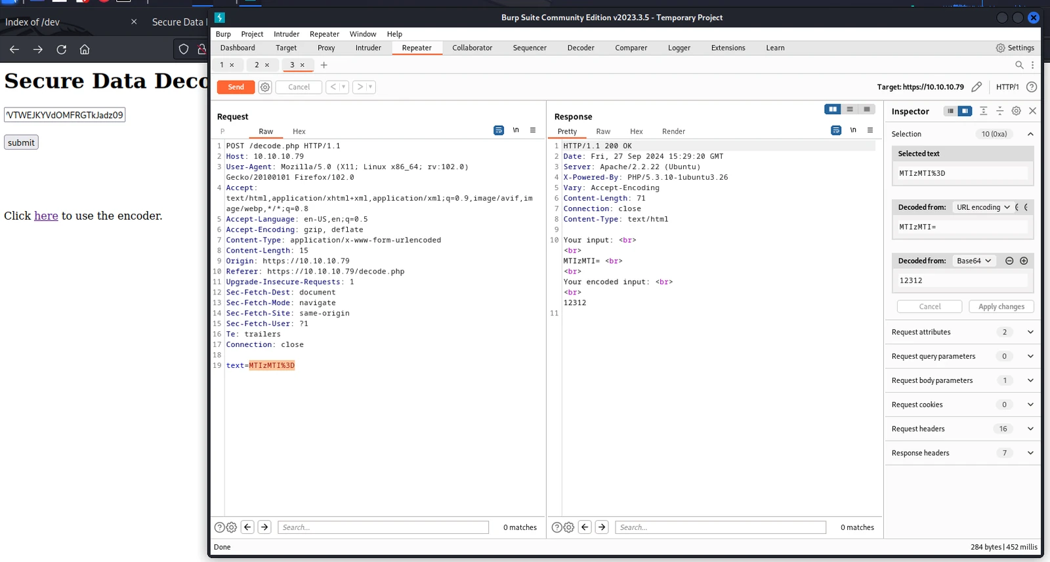Viewport: 1050px width, 562px height.
Task: Click the submit button on web page
Action: click(x=22, y=142)
